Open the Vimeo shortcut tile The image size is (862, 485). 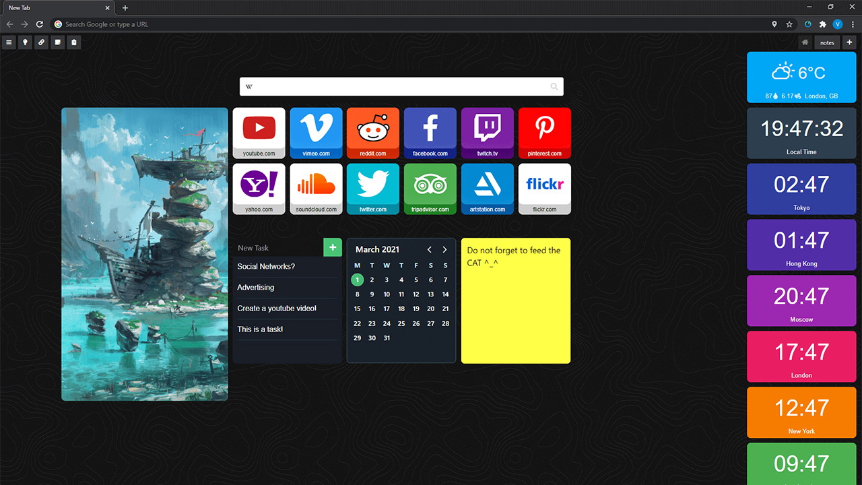pos(316,133)
